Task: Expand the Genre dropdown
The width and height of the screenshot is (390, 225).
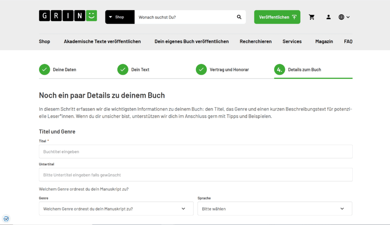Action: (x=116, y=209)
